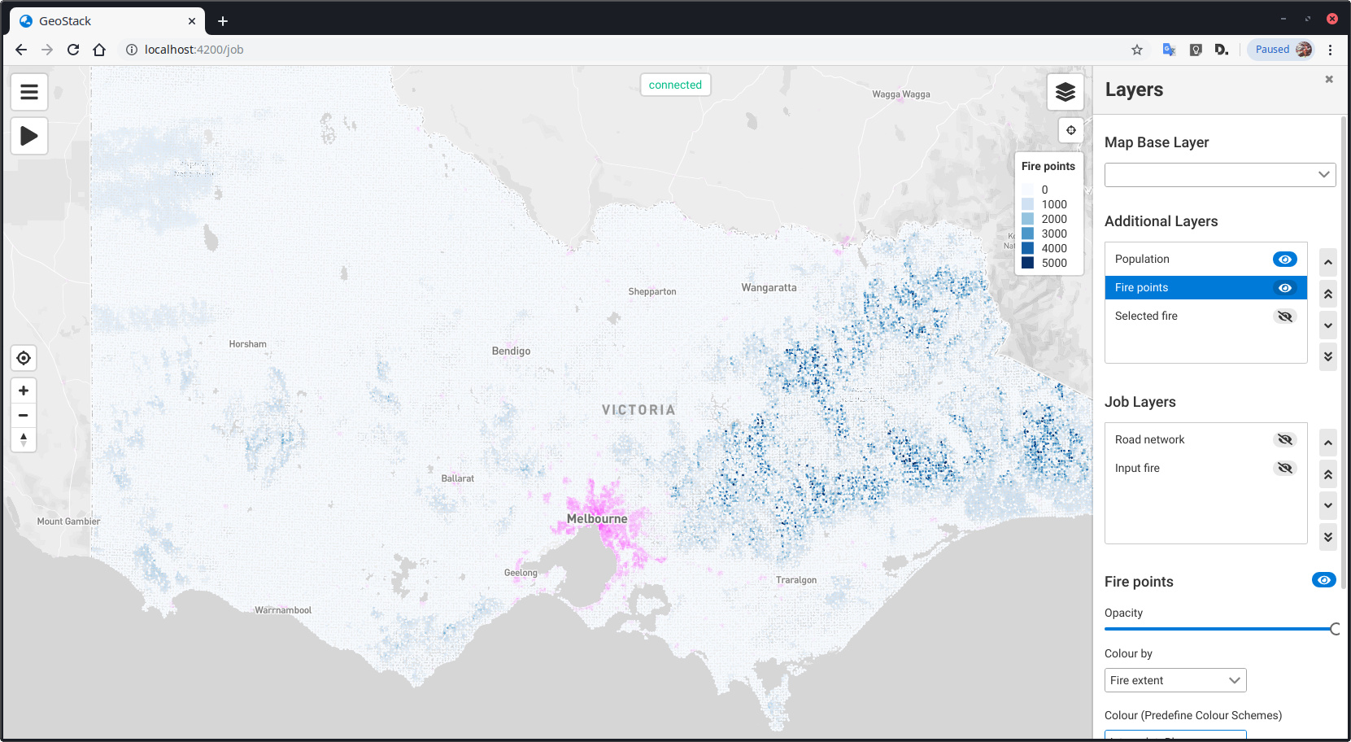Viewport: 1351px width, 742px height.
Task: Click the Fire points legend title
Action: 1048,166
